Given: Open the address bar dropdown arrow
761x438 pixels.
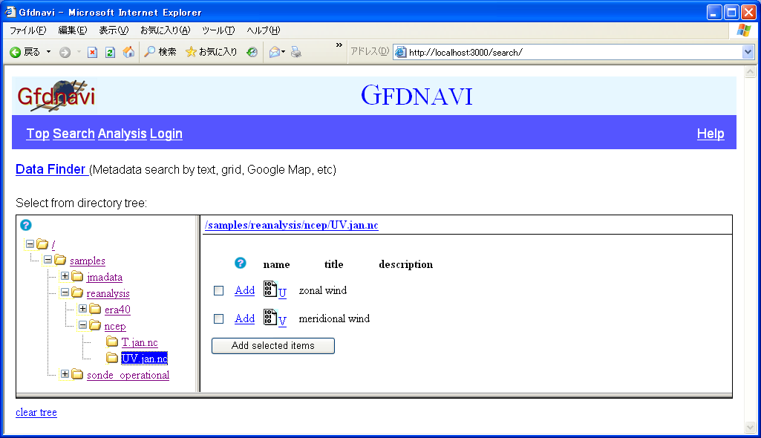Looking at the screenshot, I should 748,52.
